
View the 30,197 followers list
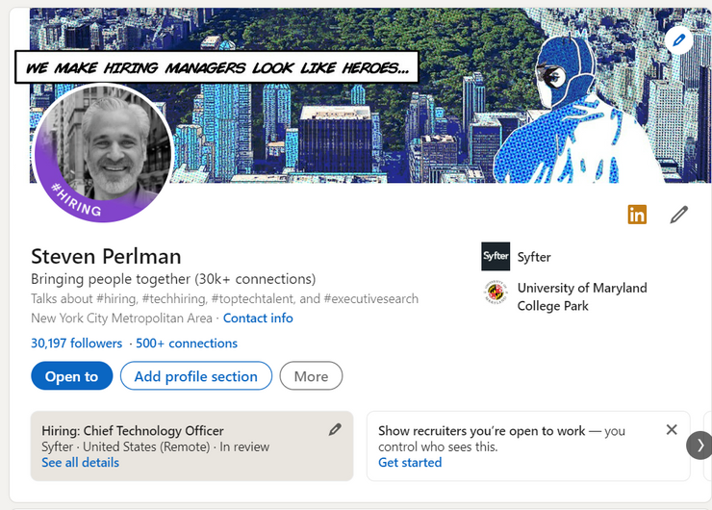coord(77,344)
